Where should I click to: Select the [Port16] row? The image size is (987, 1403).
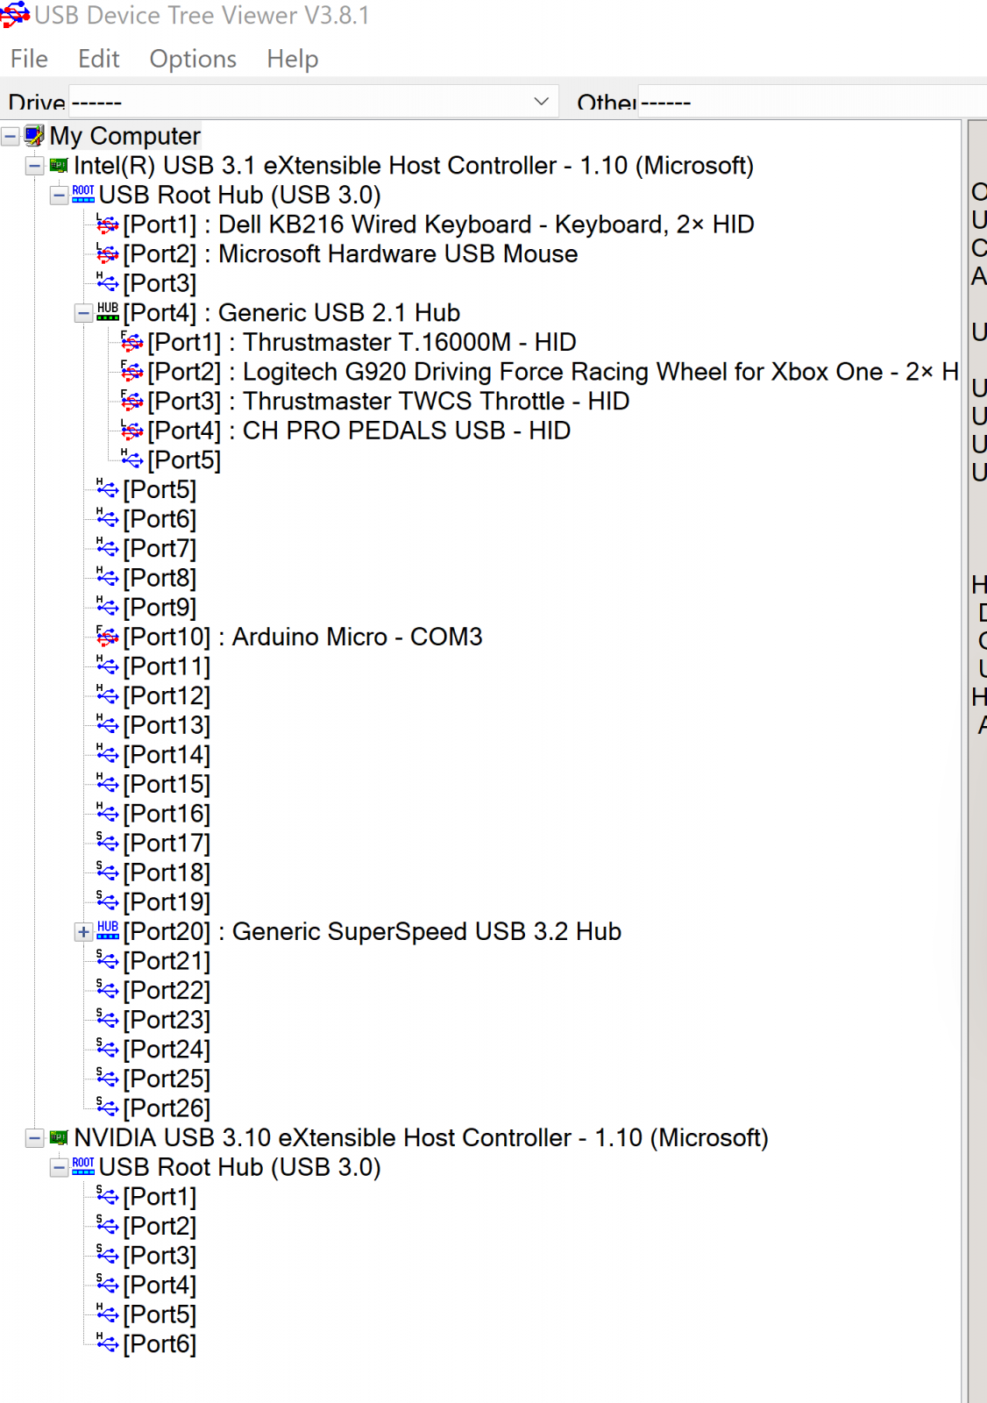[167, 815]
